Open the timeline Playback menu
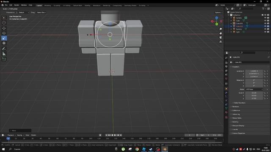271x152 pixels. pos(11,135)
